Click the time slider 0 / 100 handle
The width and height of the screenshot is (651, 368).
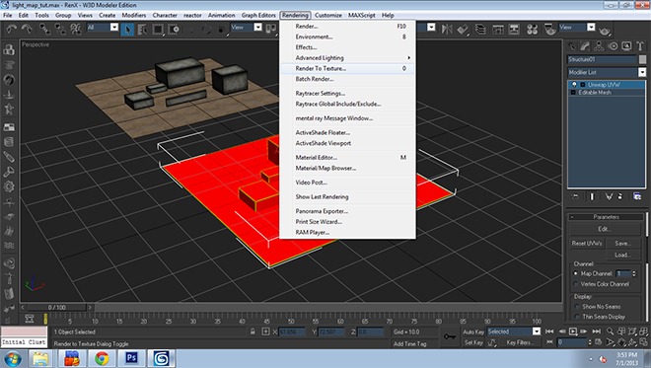(x=56, y=308)
